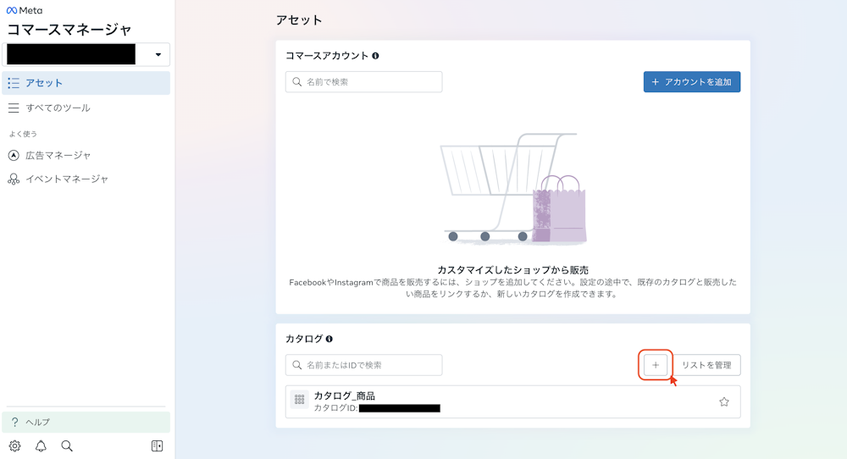Collapse the sidebar panel icon
The height and width of the screenshot is (459, 847).
[157, 446]
